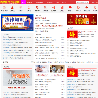Open the 法律知识 民法典 banner
This screenshot has height=98, width=98.
click(17, 22)
